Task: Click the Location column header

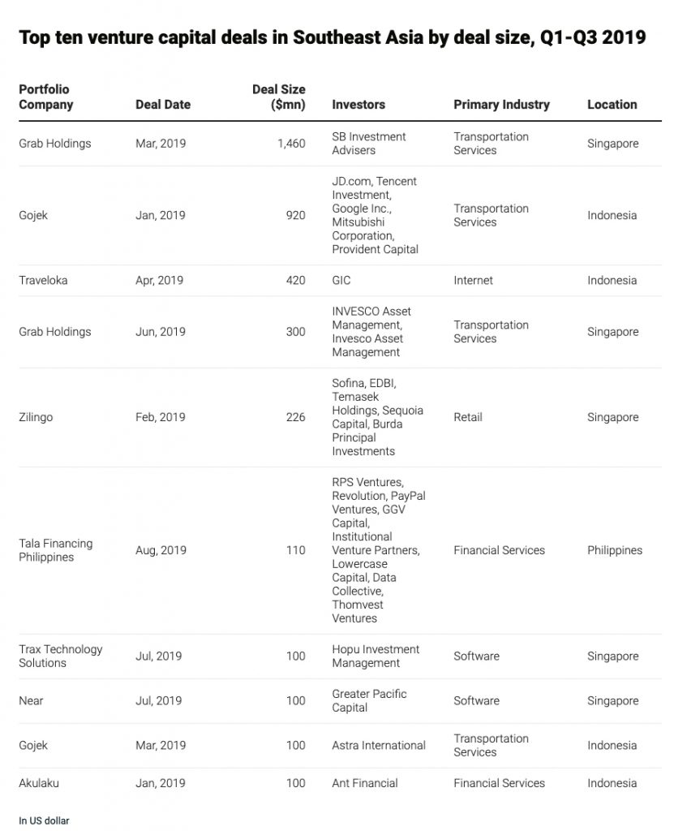Action: point(612,105)
